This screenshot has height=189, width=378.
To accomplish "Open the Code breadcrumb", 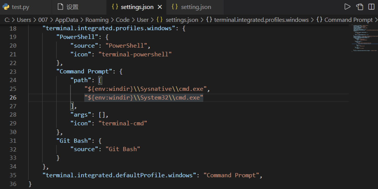I will [123, 20].
